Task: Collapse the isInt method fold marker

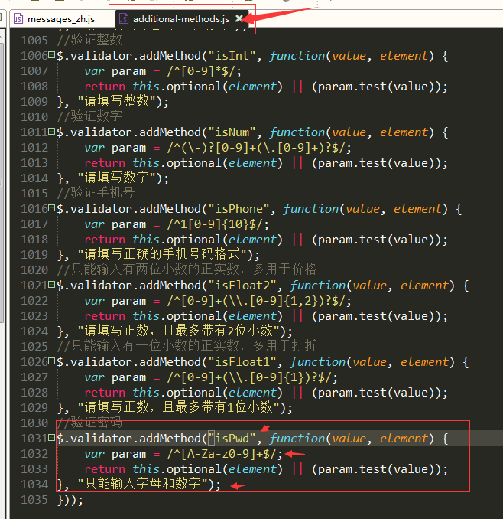Action: tap(51, 54)
